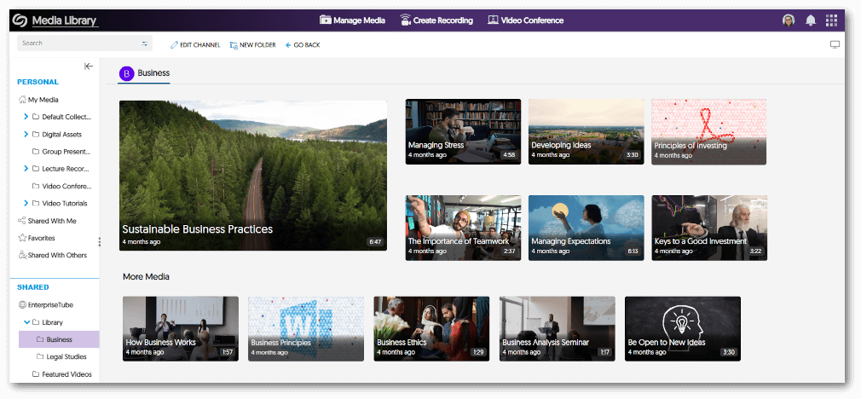The height and width of the screenshot is (399, 861).
Task: Expand the Video Tutorials folder chevron
Action: click(26, 203)
